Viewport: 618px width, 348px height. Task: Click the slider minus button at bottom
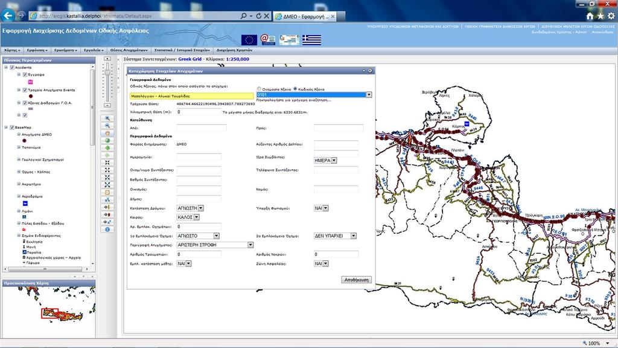(107, 105)
